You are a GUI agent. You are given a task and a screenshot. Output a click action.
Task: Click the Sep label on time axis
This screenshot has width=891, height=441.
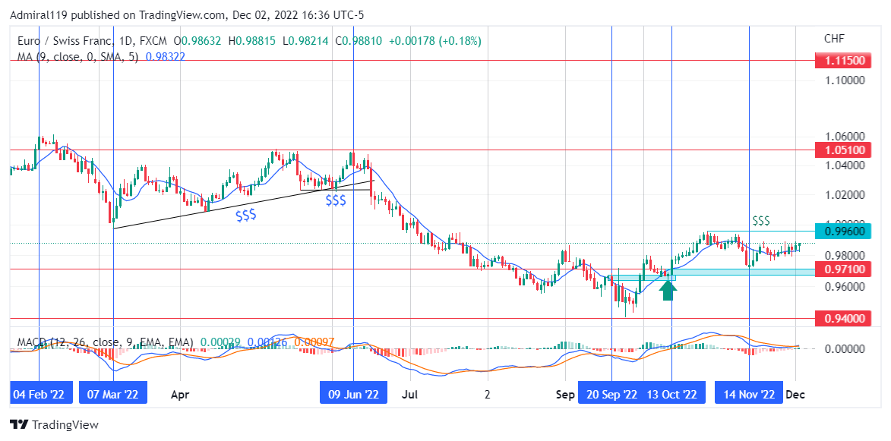pyautogui.click(x=566, y=394)
